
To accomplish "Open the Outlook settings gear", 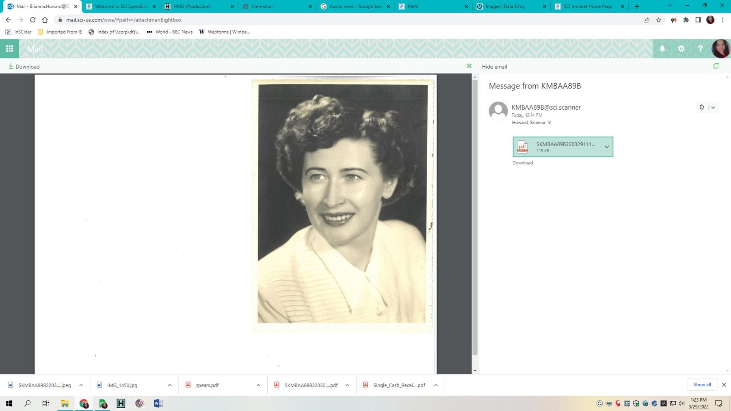I will (x=681, y=48).
